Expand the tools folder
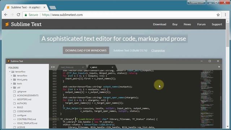Image resolution: width=231 pixels, height=130 pixels. (12, 83)
